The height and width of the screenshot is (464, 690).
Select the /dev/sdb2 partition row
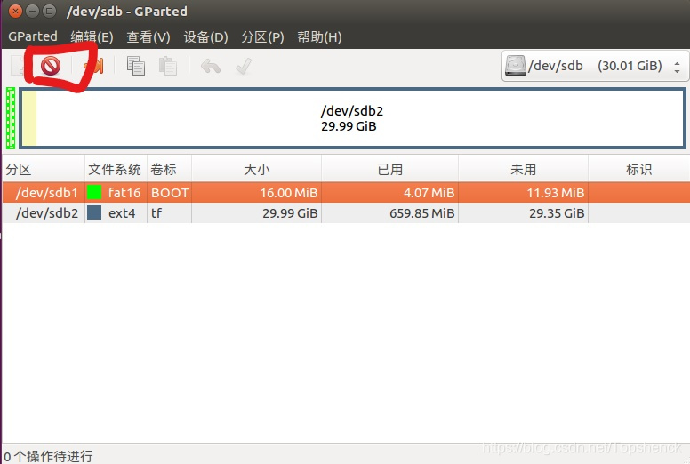[x=346, y=212]
